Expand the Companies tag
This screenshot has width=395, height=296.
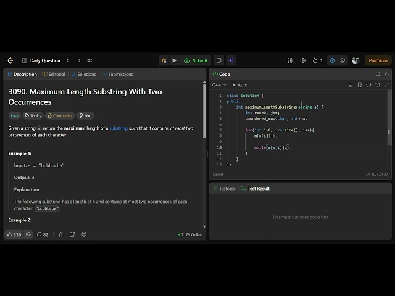[x=60, y=116]
